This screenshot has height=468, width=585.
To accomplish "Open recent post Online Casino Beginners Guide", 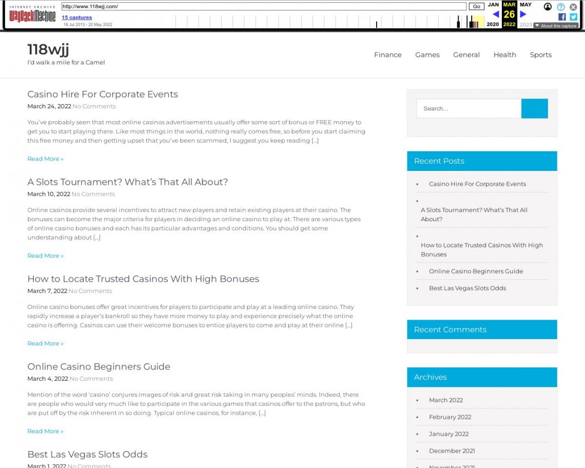I will [x=476, y=271].
